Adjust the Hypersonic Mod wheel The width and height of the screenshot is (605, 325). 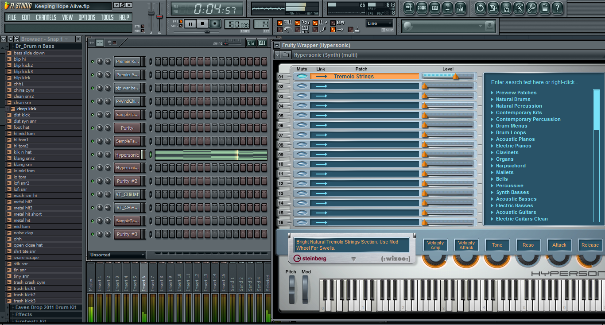(306, 290)
